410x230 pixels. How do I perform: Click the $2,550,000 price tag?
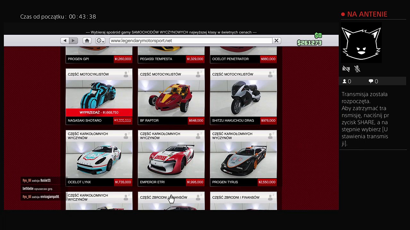click(x=267, y=182)
